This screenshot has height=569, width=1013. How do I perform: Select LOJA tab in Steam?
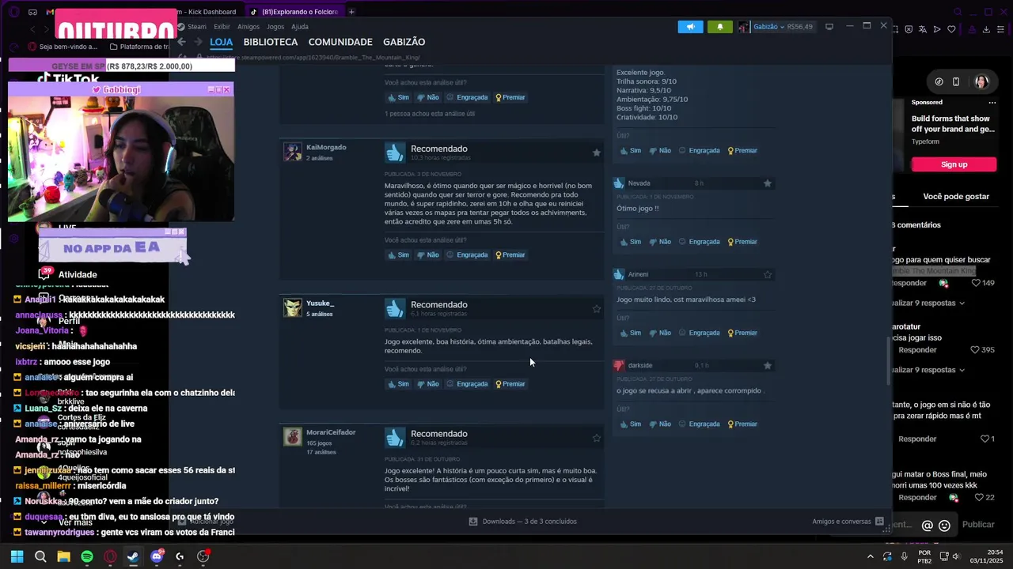(x=222, y=42)
